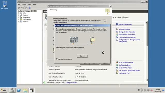The width and height of the screenshot is (165, 93).
Task: Open Server Manager from the taskbar
Action: [x=12, y=90]
